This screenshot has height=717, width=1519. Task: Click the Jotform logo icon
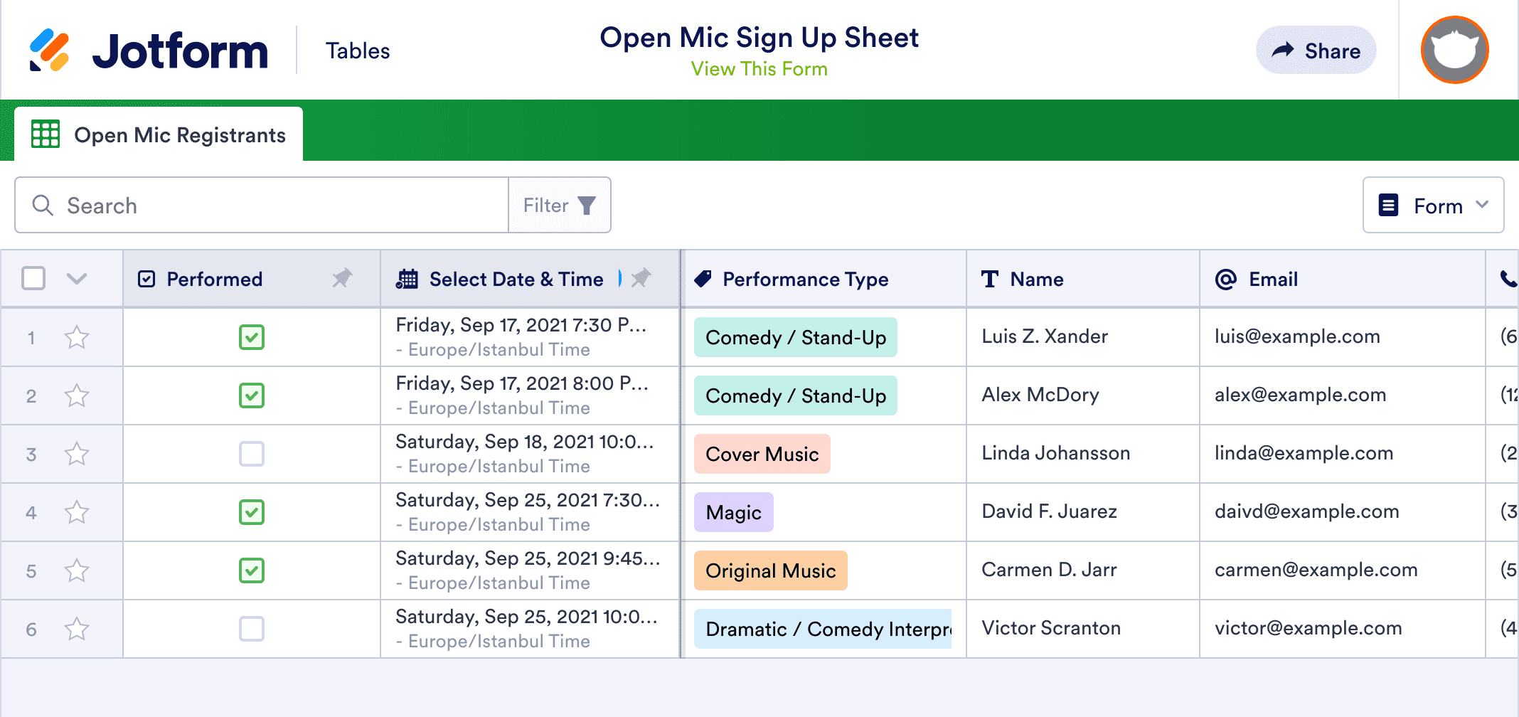click(50, 51)
